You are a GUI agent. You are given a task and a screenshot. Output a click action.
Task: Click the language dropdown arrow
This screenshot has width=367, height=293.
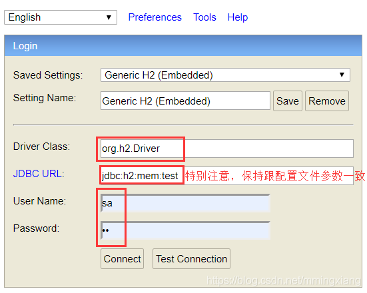pyautogui.click(x=109, y=17)
